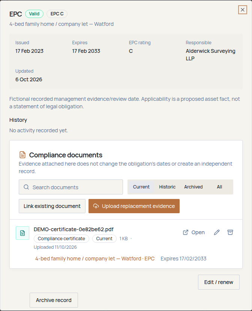Click the Archive record button

point(54,300)
